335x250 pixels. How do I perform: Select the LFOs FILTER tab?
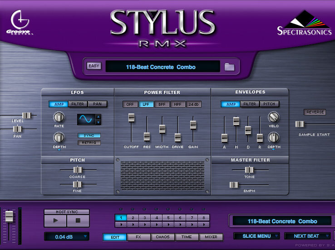click(78, 104)
